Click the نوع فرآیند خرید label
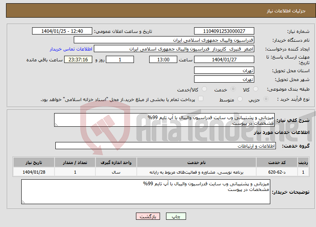This screenshot has height=227, width=316. tap(293, 99)
